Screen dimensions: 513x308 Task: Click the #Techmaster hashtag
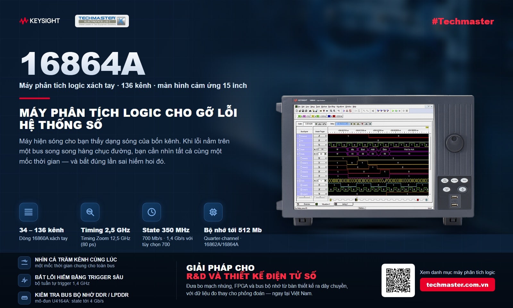(463, 21)
